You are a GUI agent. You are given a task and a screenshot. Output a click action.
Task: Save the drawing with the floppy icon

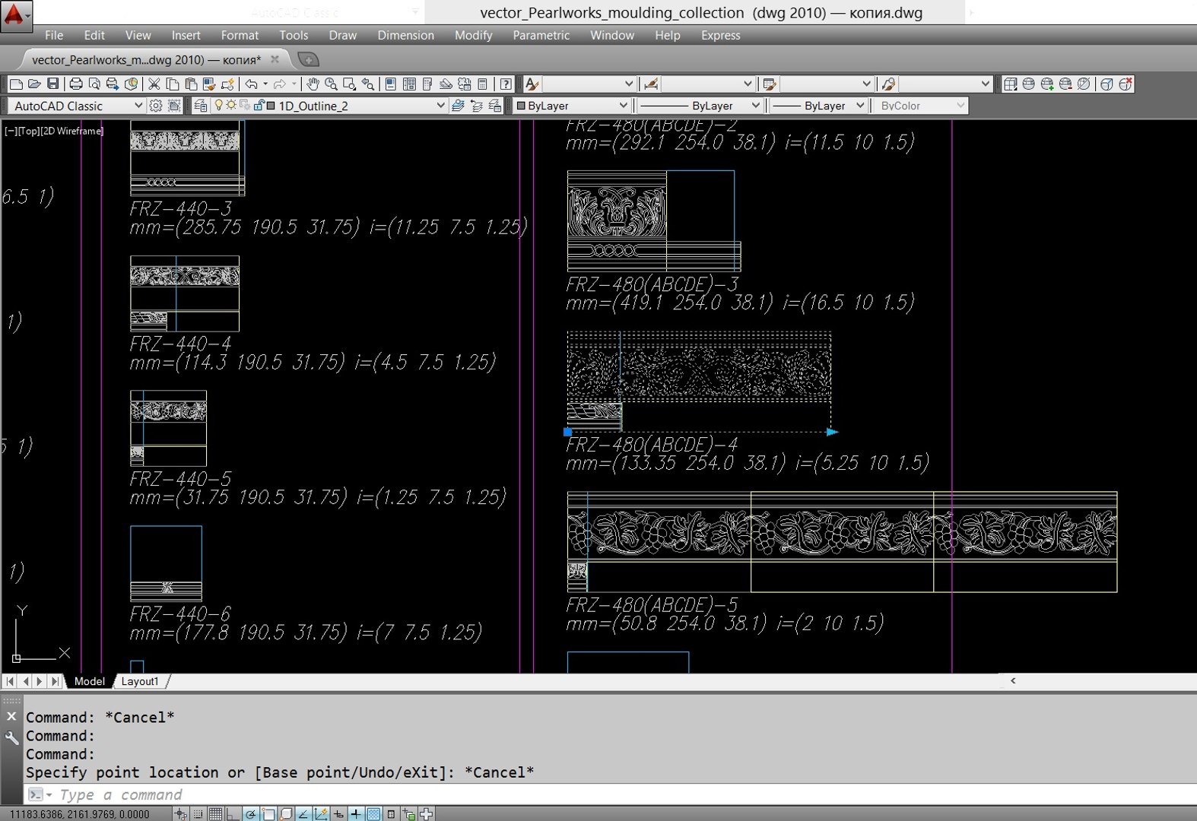coord(52,84)
